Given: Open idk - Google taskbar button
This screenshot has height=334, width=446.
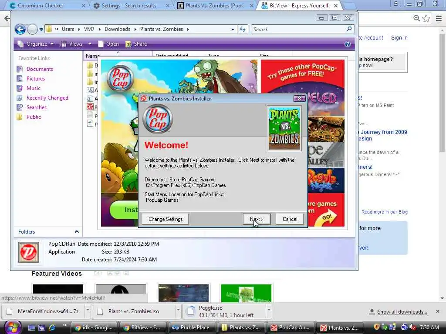Looking at the screenshot, I should point(94,327).
